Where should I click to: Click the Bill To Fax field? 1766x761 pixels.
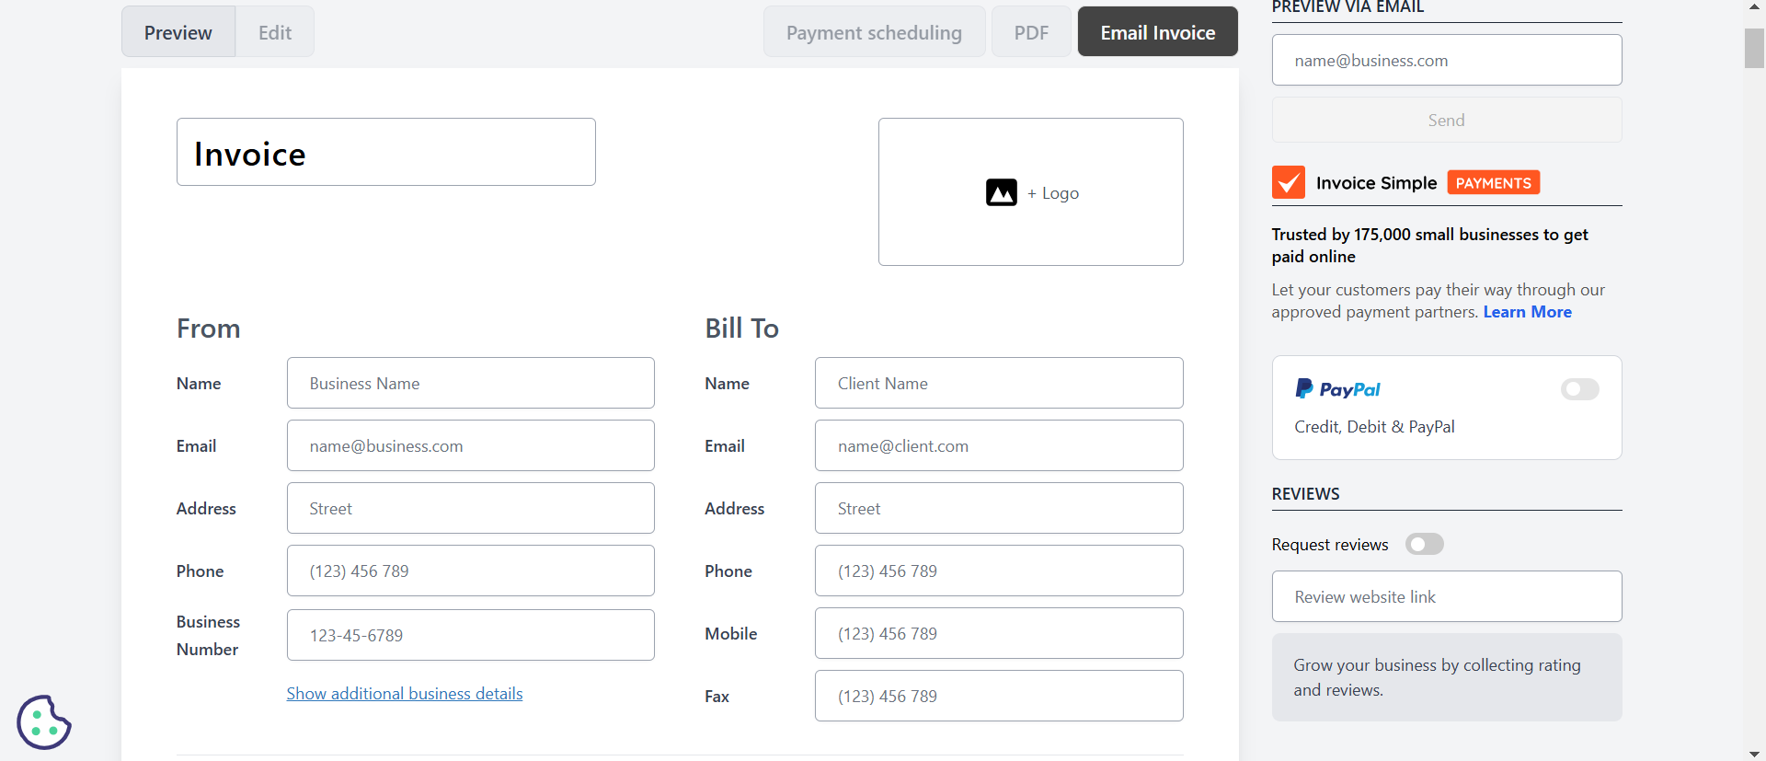click(x=999, y=696)
